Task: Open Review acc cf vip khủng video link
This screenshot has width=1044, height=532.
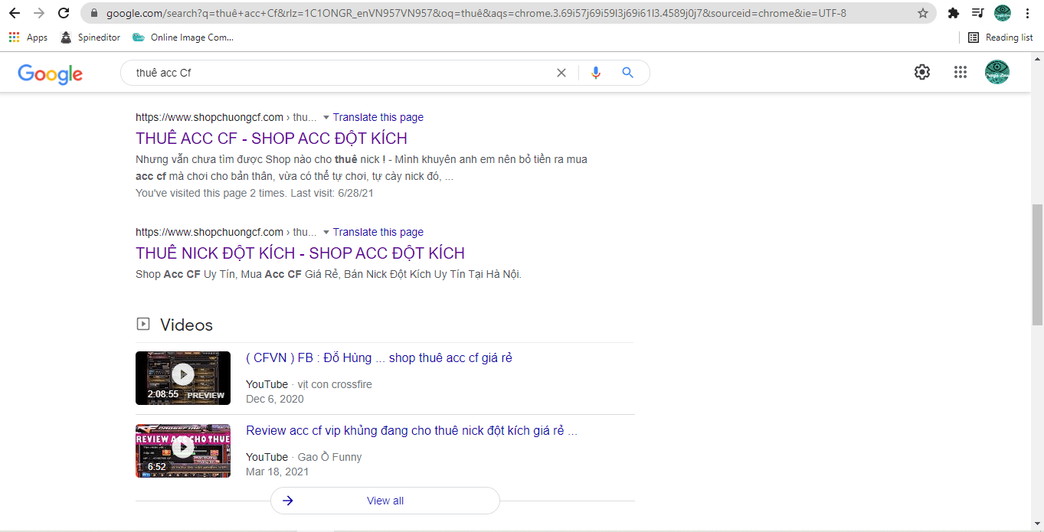Action: point(411,430)
